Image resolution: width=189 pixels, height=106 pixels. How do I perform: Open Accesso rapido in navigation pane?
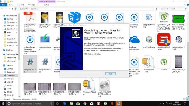(11, 16)
